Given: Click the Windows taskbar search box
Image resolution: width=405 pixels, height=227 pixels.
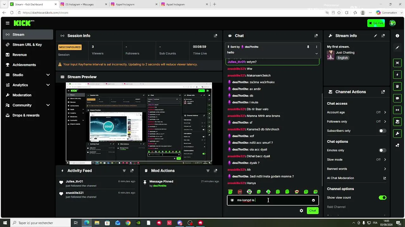Looking at the screenshot, I should (41, 223).
